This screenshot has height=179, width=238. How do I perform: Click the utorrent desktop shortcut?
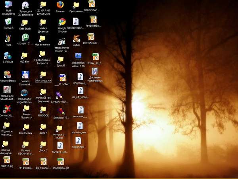pos(25,37)
